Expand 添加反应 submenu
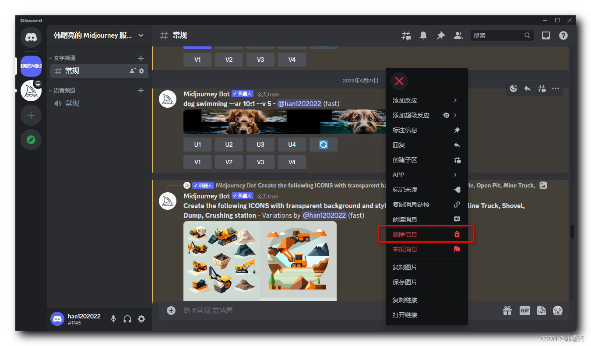The height and width of the screenshot is (346, 591). (426, 100)
